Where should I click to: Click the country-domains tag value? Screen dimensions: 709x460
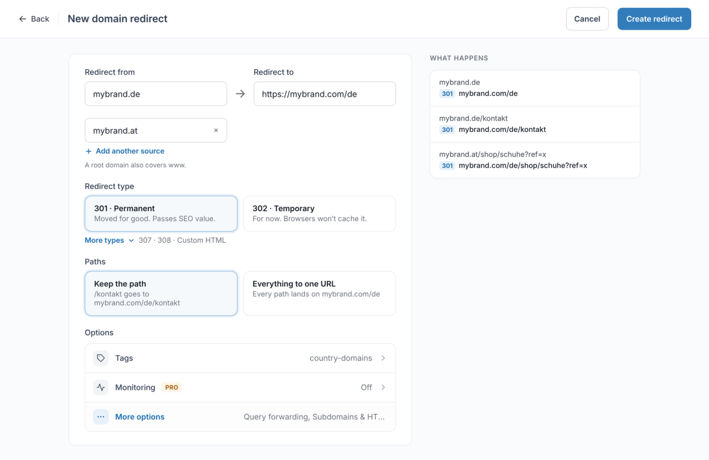pos(341,358)
